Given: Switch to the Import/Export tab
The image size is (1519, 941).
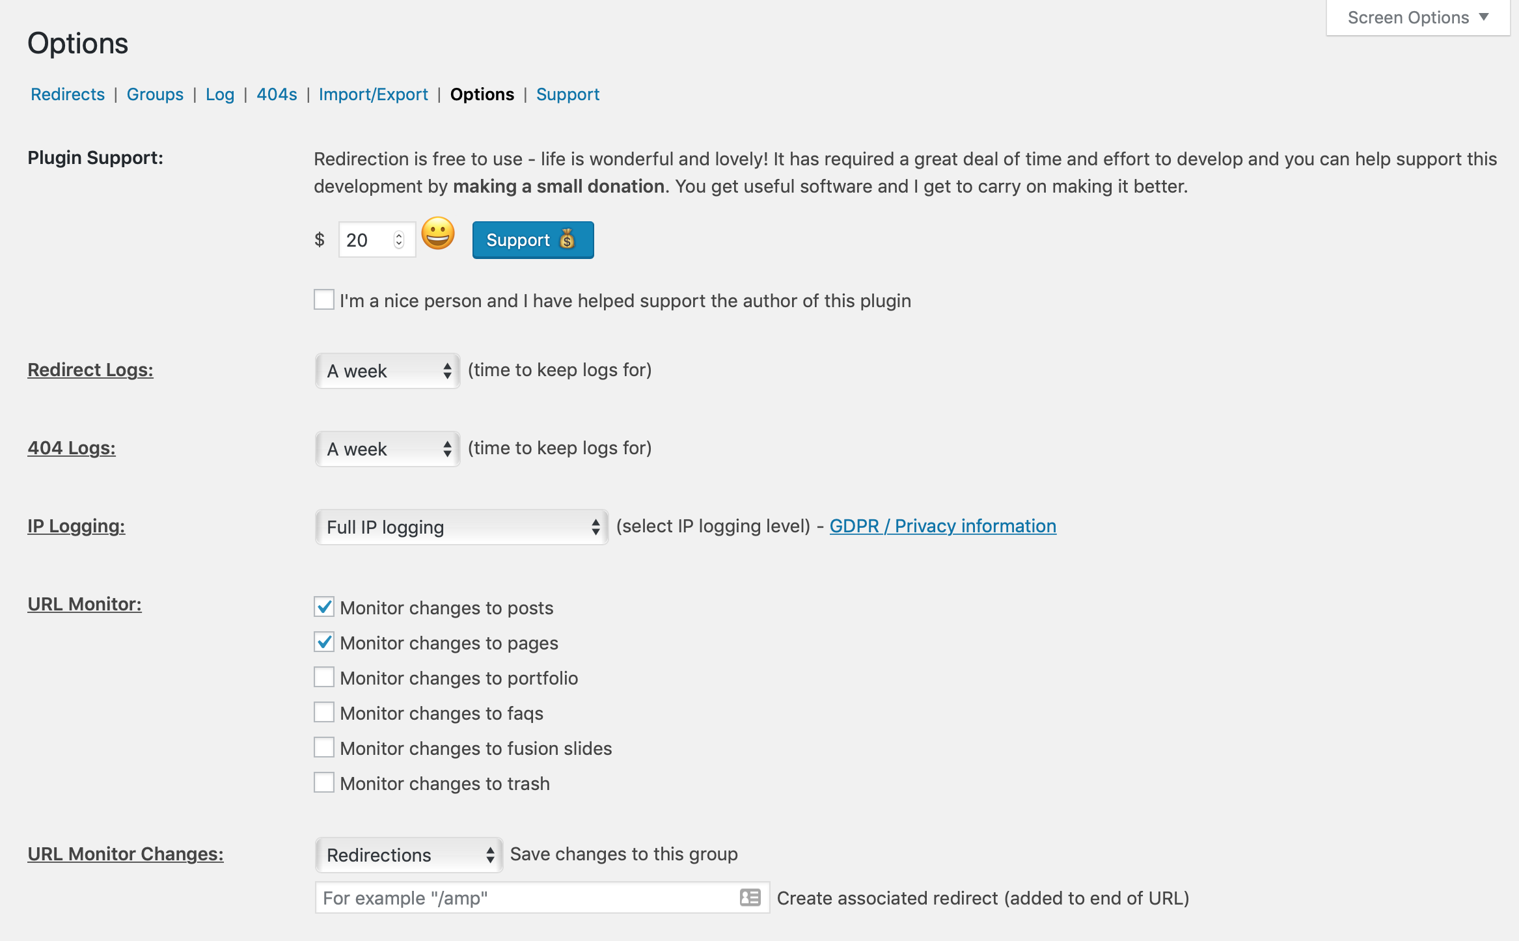Looking at the screenshot, I should 374,94.
